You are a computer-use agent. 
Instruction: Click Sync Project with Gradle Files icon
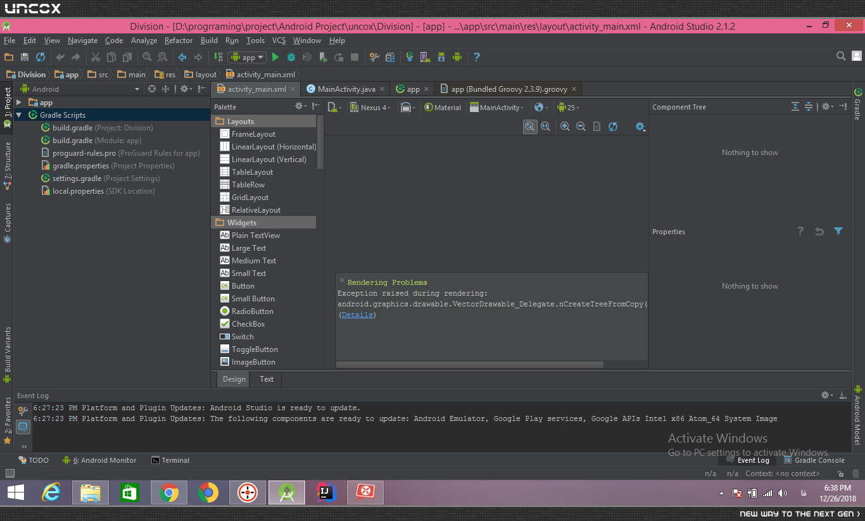pyautogui.click(x=410, y=57)
